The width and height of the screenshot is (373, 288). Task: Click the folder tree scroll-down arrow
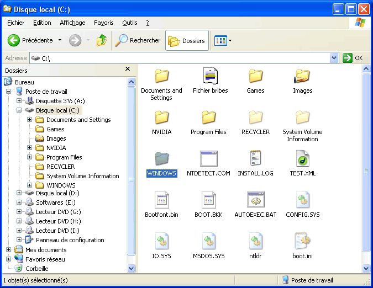(x=132, y=268)
